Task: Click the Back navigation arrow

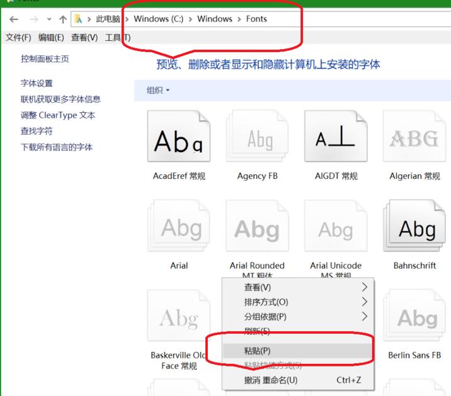Action: (x=14, y=20)
